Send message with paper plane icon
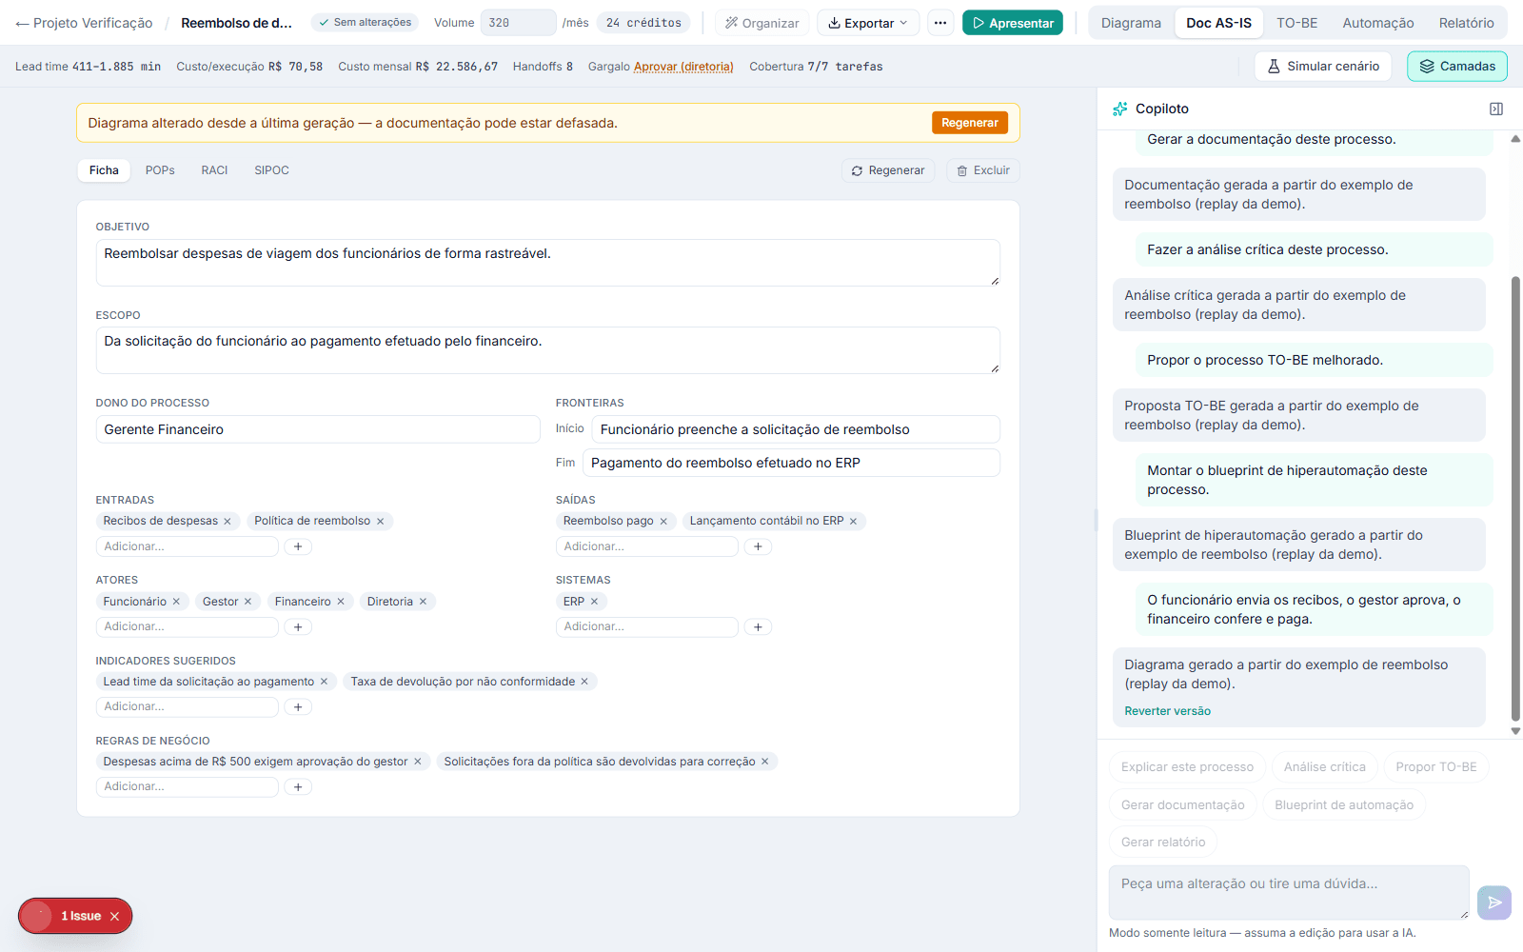The height and width of the screenshot is (952, 1523). (x=1494, y=902)
